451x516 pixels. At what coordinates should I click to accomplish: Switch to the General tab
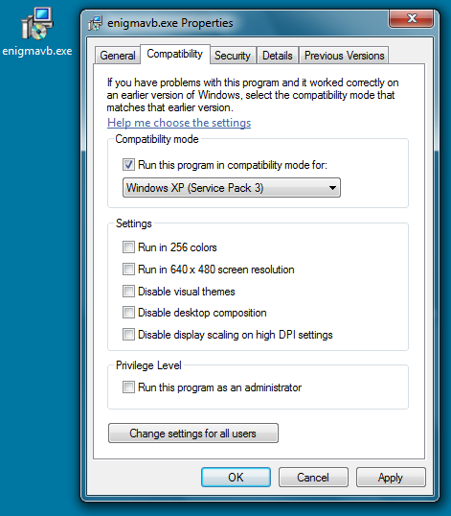[x=118, y=56]
